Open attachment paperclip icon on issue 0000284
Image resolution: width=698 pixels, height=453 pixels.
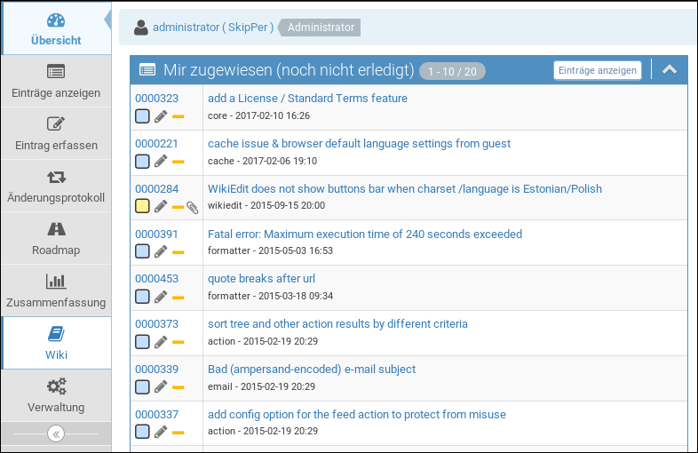192,207
